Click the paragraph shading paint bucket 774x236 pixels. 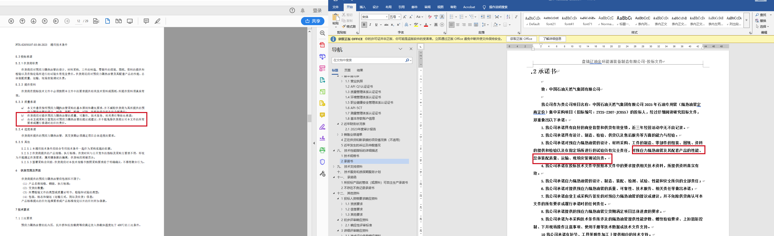click(496, 25)
